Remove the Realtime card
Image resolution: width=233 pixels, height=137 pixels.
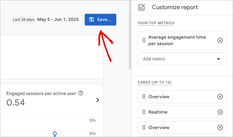[220, 112]
